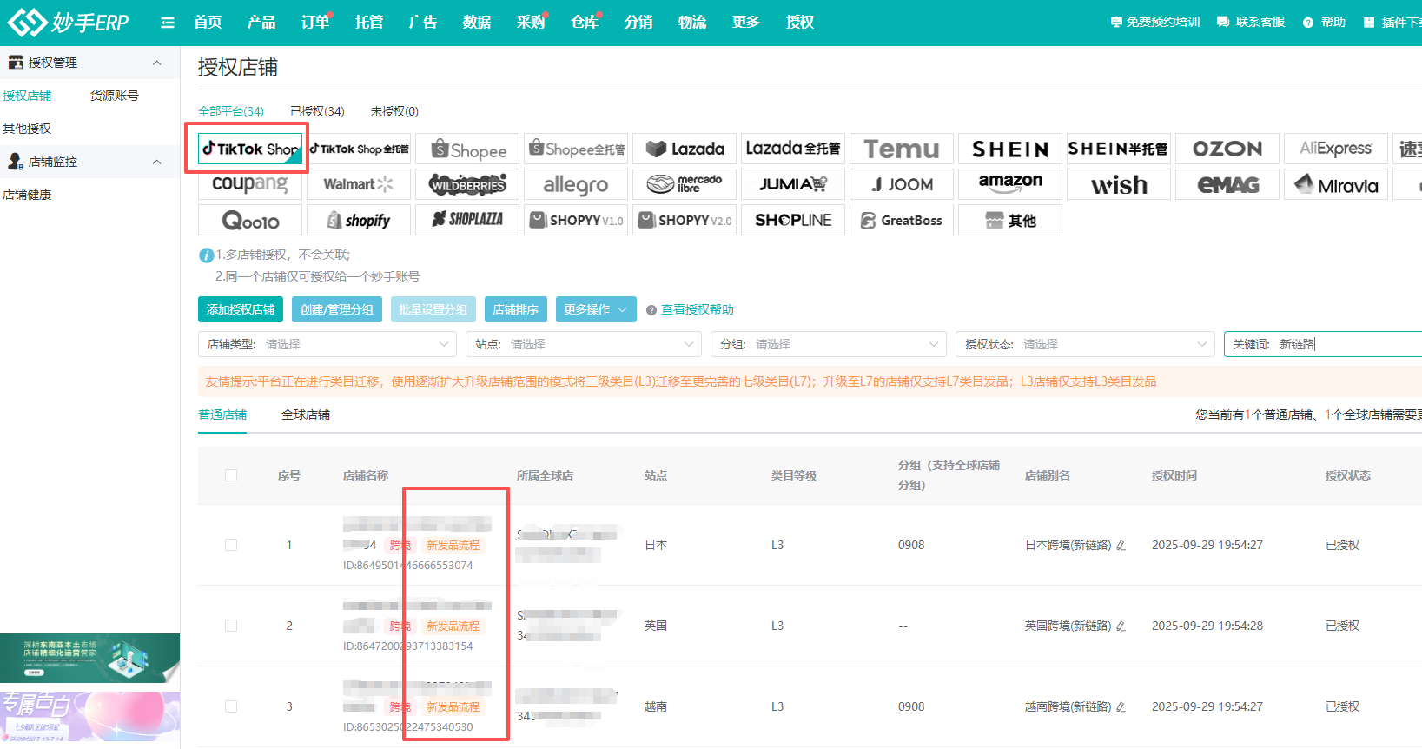
Task: Toggle the select-all checkbox in table header
Action: point(231,475)
